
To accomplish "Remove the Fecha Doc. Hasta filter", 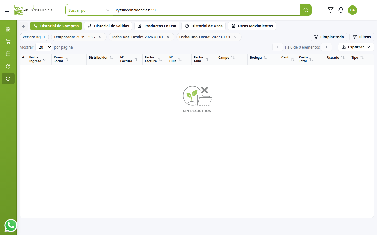I will pos(235,37).
